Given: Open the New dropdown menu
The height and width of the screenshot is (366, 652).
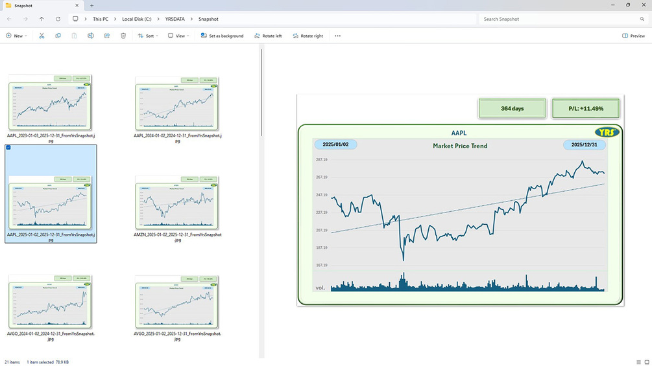Looking at the screenshot, I should [x=16, y=36].
